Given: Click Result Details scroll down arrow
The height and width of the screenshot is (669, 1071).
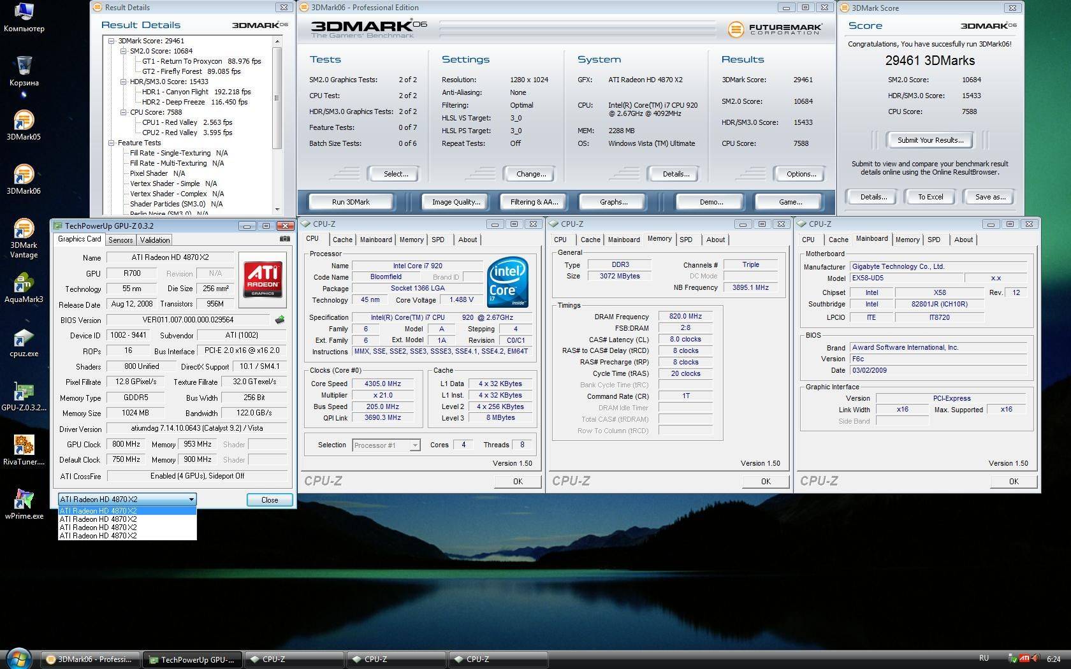Looking at the screenshot, I should click(x=277, y=209).
